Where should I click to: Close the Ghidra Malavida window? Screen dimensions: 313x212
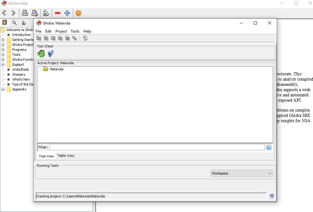coord(270,23)
